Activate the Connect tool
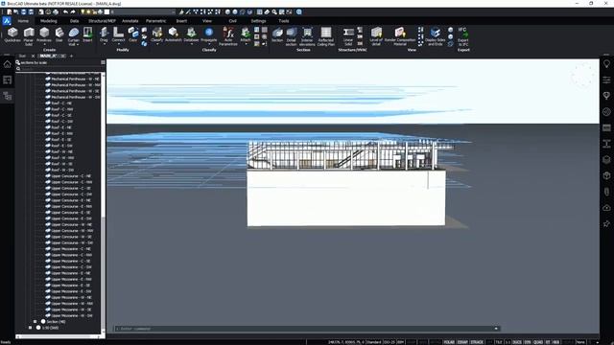614x345 pixels. [118, 34]
